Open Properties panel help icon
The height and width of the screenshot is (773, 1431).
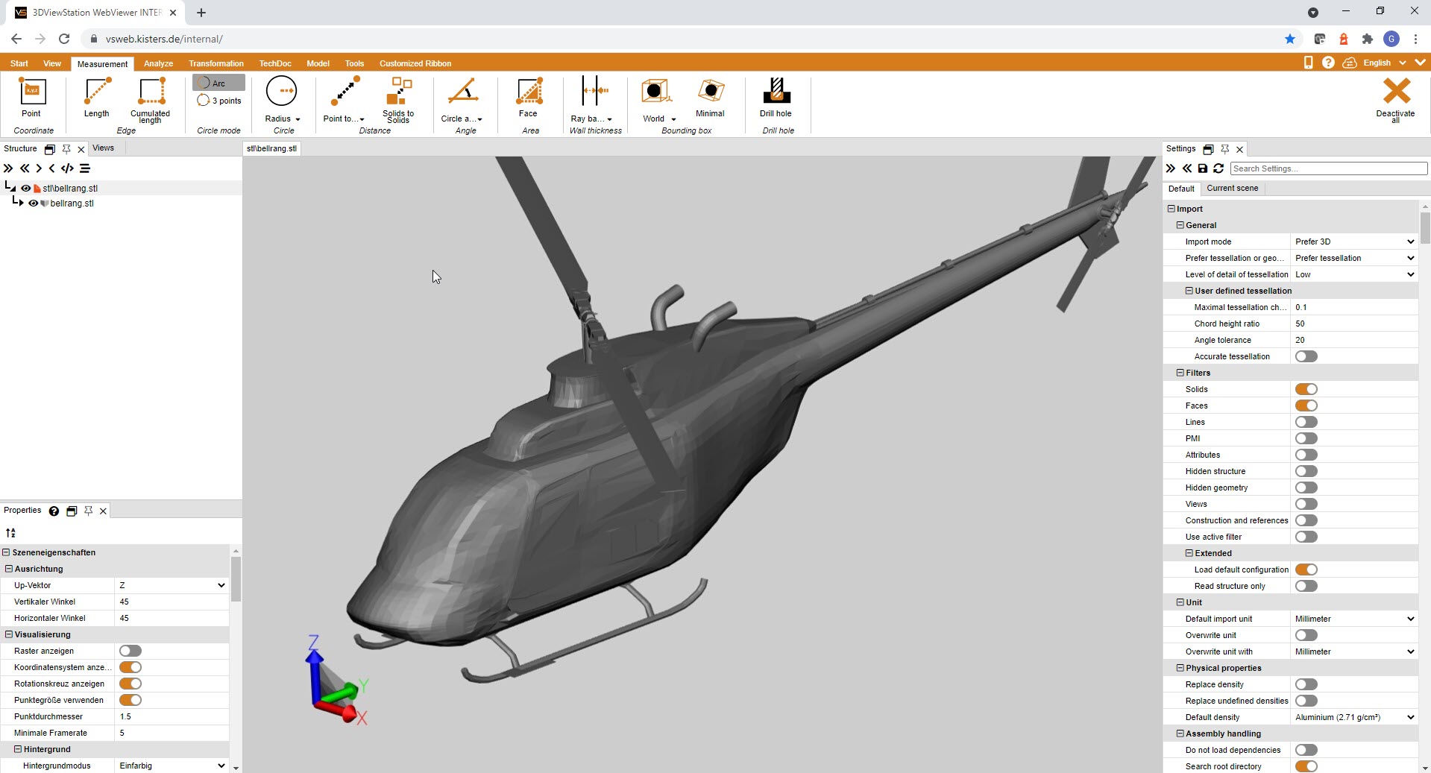pos(54,511)
